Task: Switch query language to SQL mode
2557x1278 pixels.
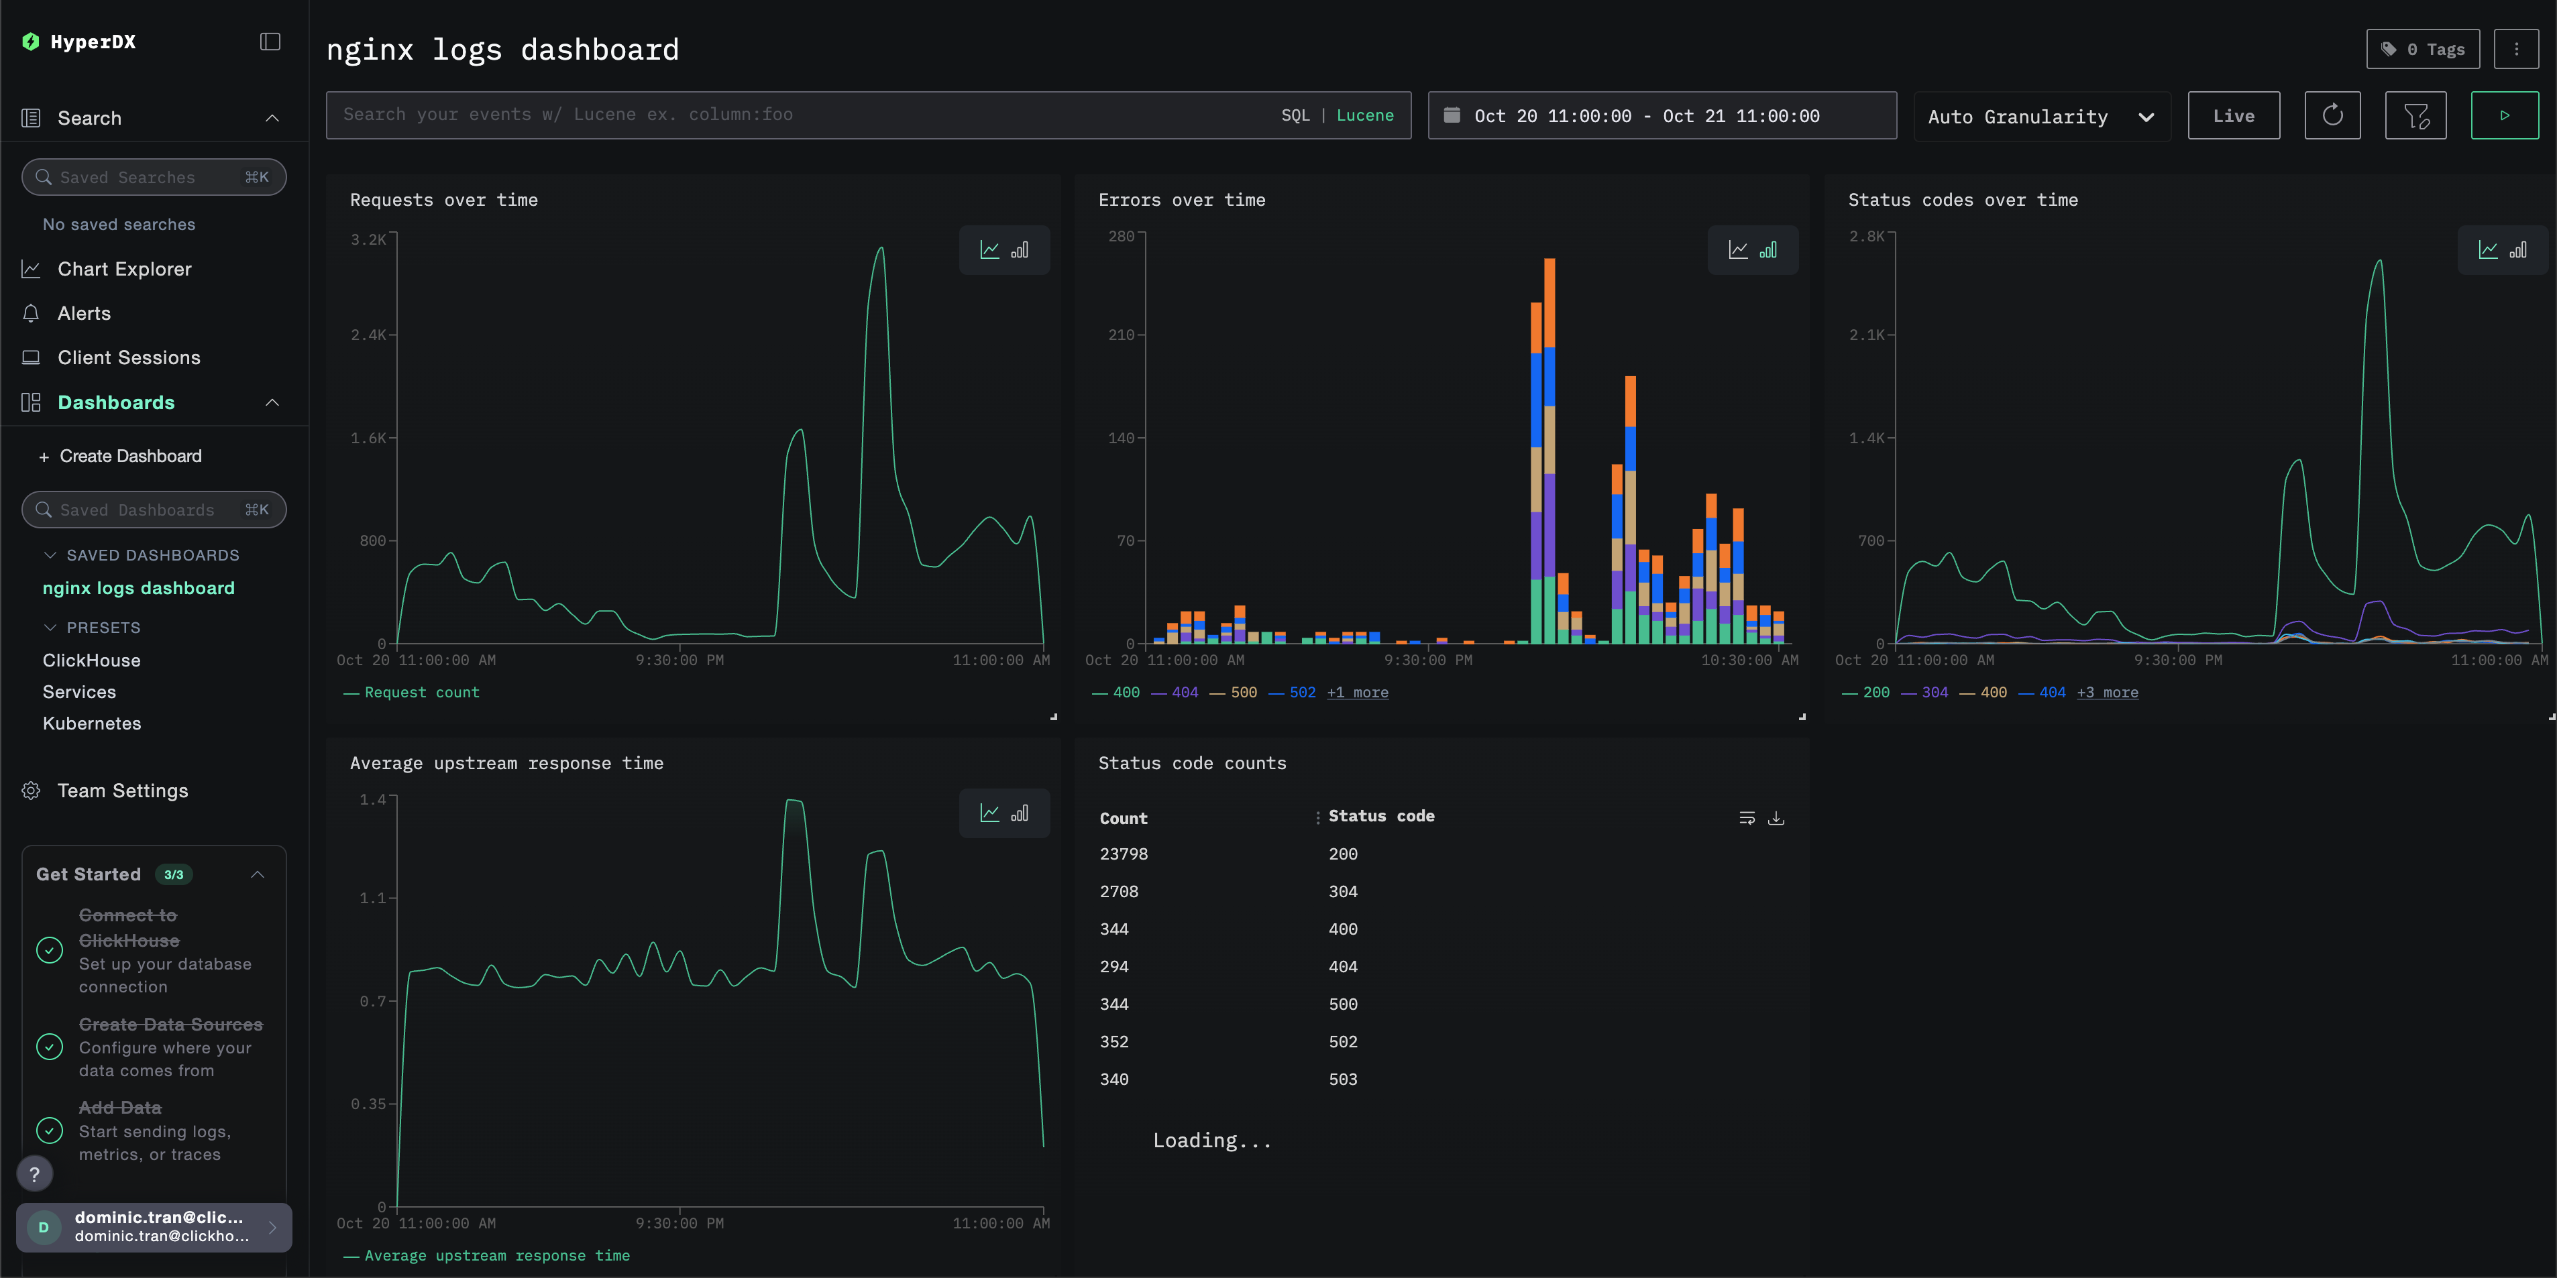Action: 1295,115
